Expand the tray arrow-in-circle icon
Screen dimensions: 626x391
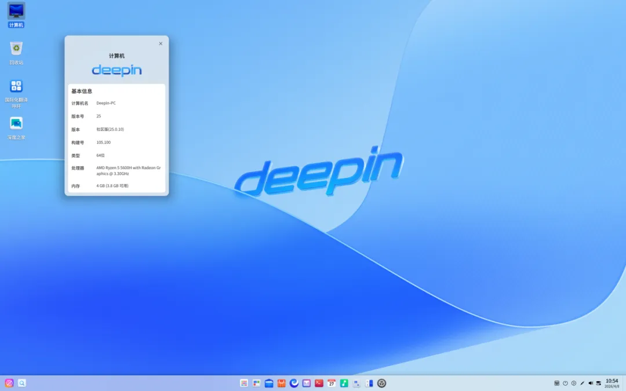[574, 383]
